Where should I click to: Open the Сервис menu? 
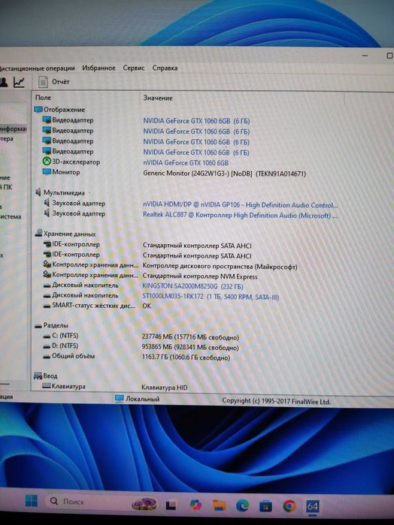click(133, 68)
